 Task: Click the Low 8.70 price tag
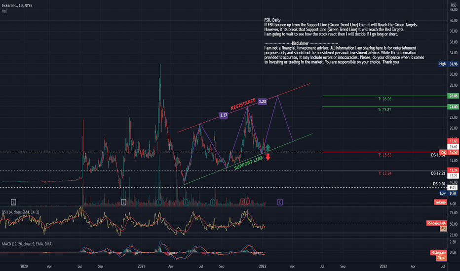point(449,193)
